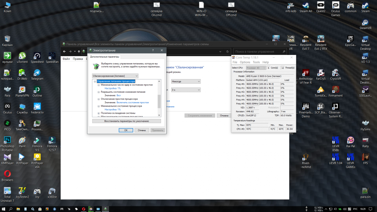Click the Восстановить параметры по умолчанию button

coord(126,121)
